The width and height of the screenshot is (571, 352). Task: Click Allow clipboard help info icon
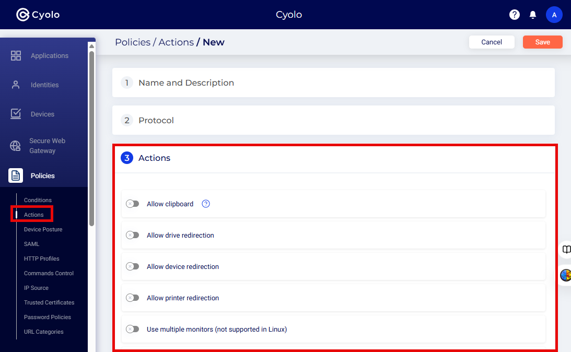[x=206, y=204]
